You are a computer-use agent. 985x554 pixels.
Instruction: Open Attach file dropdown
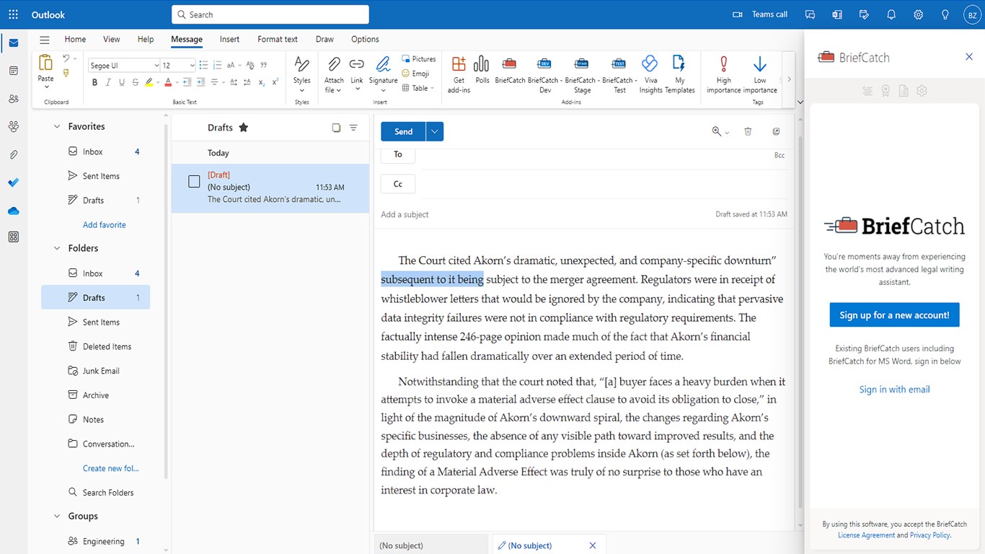click(x=334, y=74)
